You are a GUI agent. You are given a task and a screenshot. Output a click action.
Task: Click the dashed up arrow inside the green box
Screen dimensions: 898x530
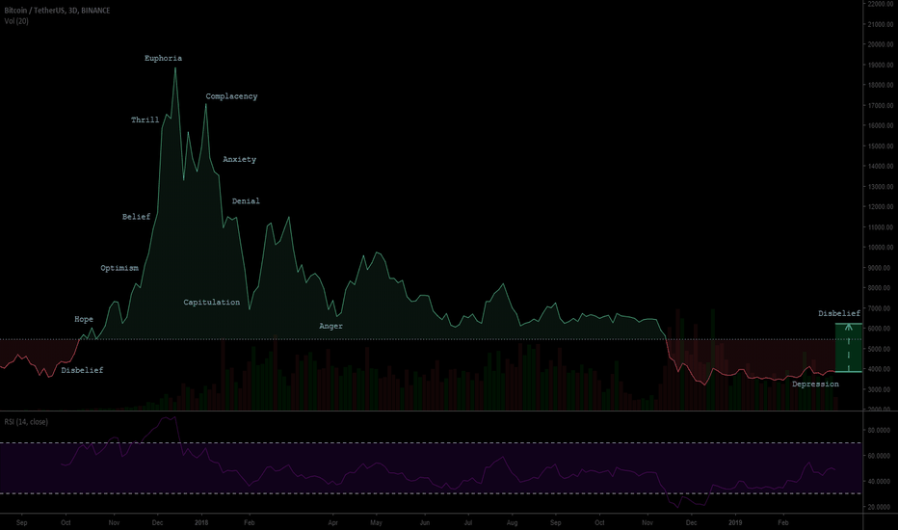(849, 347)
